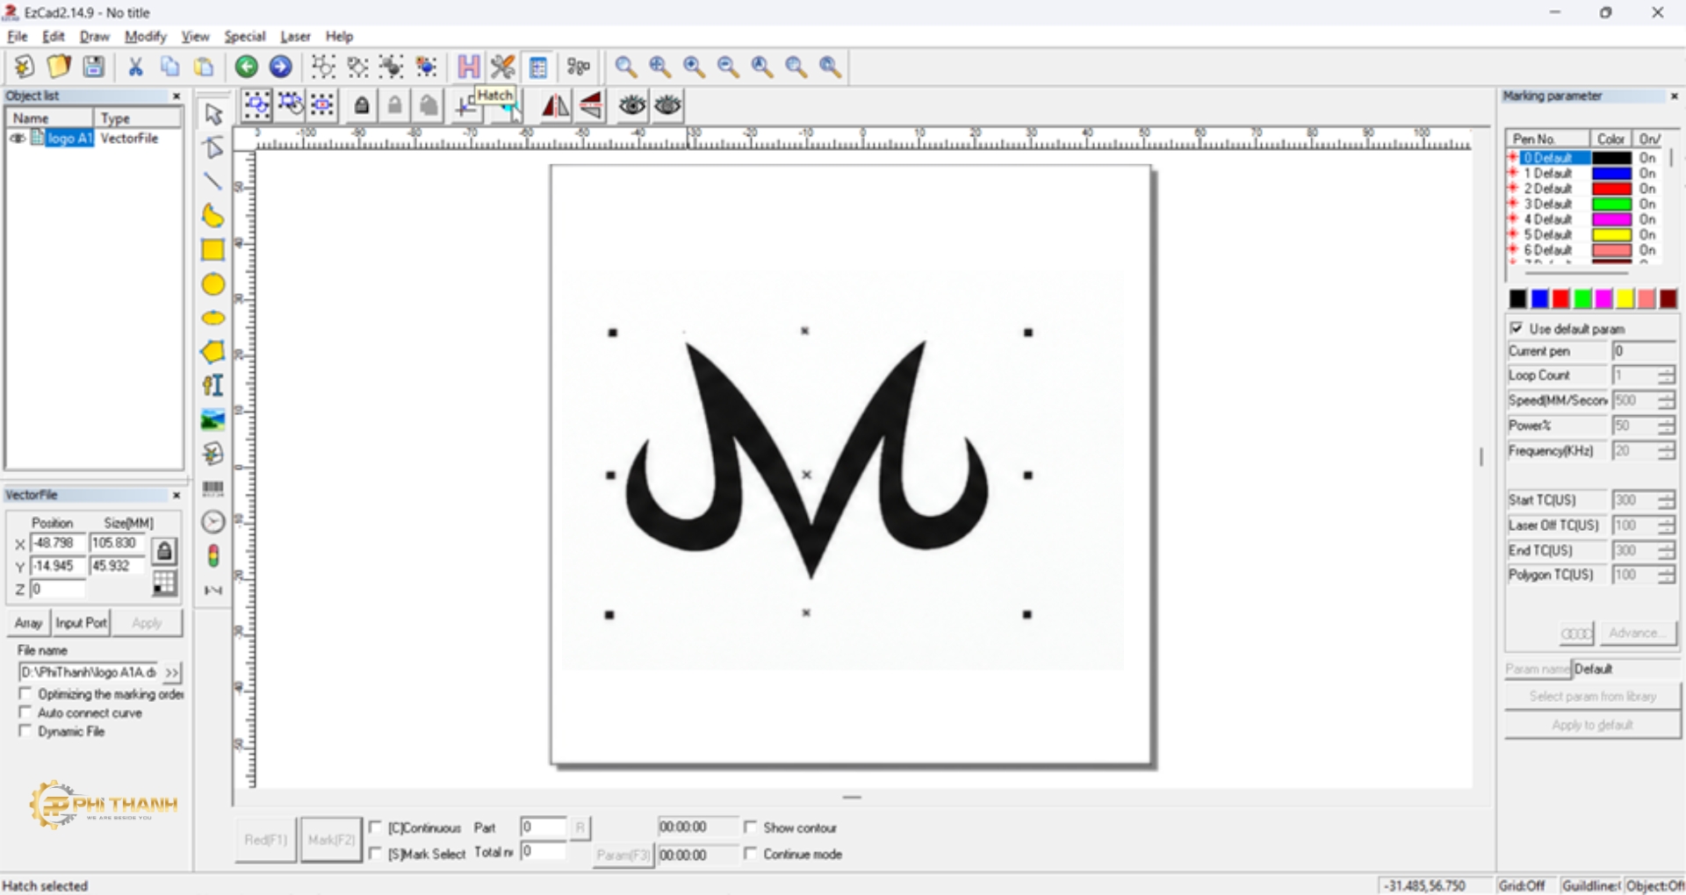Enable Dynamic File checkbox
Screen dimensions: 1686x895
point(25,731)
